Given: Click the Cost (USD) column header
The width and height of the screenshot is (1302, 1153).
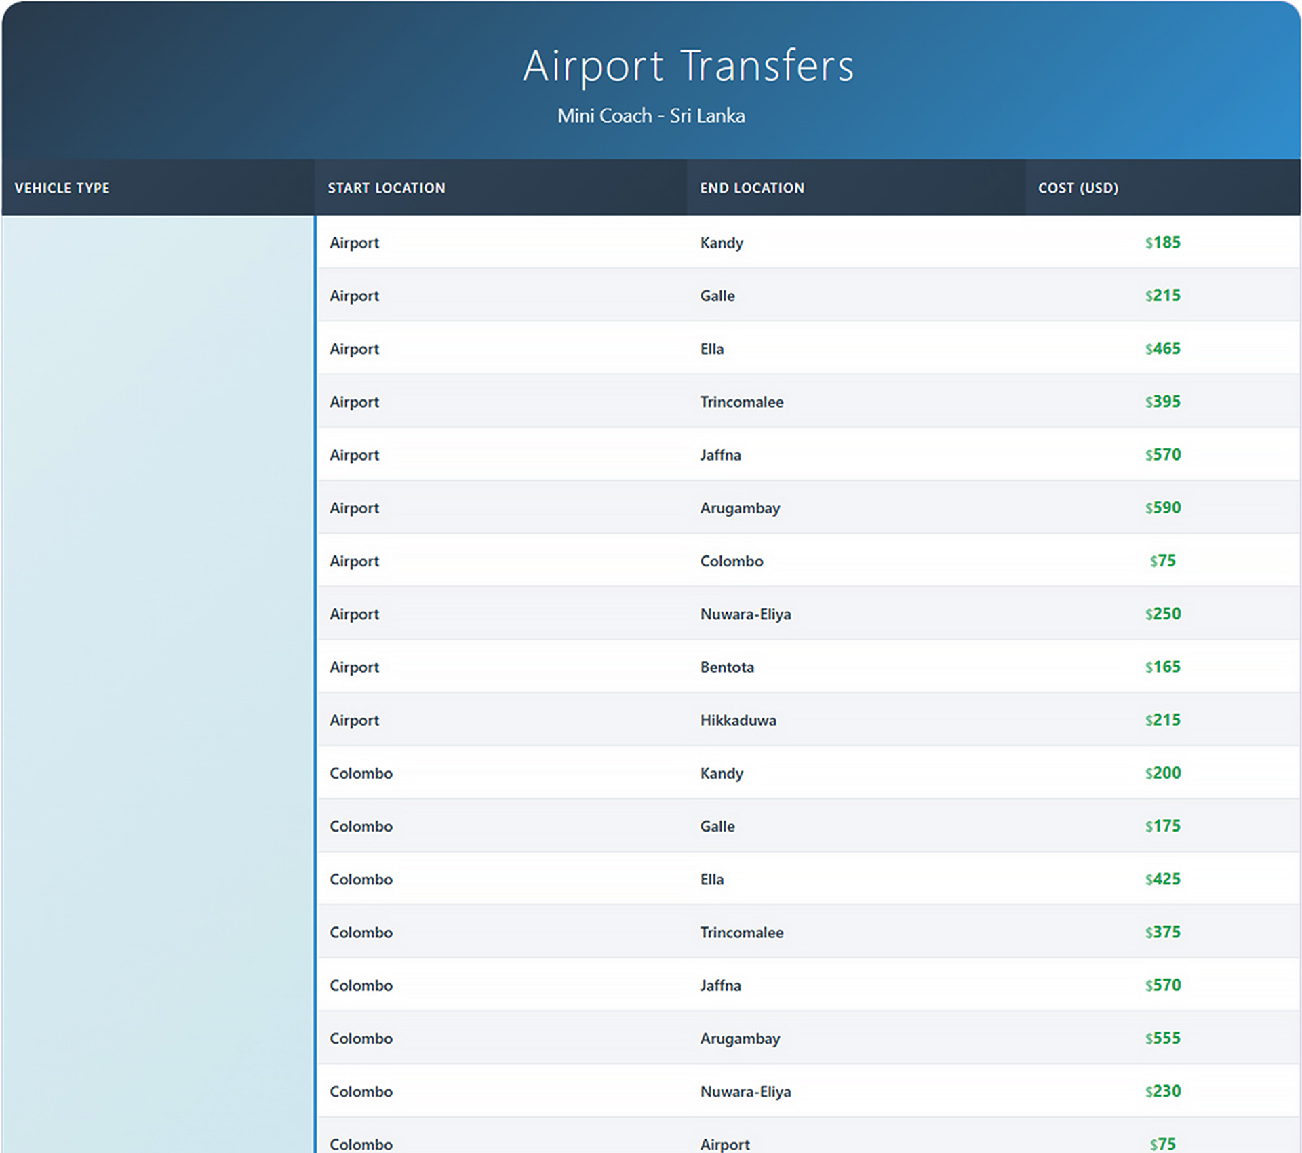Looking at the screenshot, I should pos(1078,188).
